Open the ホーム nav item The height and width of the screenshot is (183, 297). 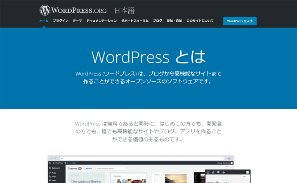[44, 21]
